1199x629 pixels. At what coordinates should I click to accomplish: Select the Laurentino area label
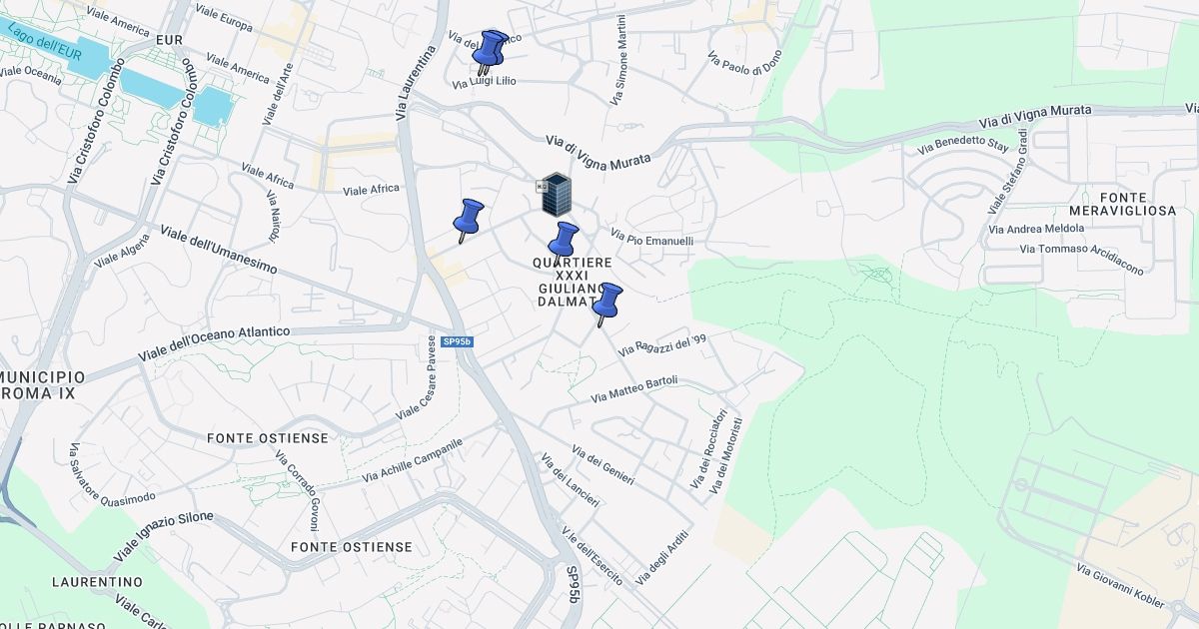point(97,581)
